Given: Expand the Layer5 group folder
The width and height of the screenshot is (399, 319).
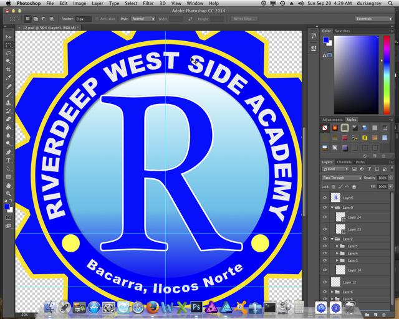Looking at the screenshot, I should tap(337, 246).
